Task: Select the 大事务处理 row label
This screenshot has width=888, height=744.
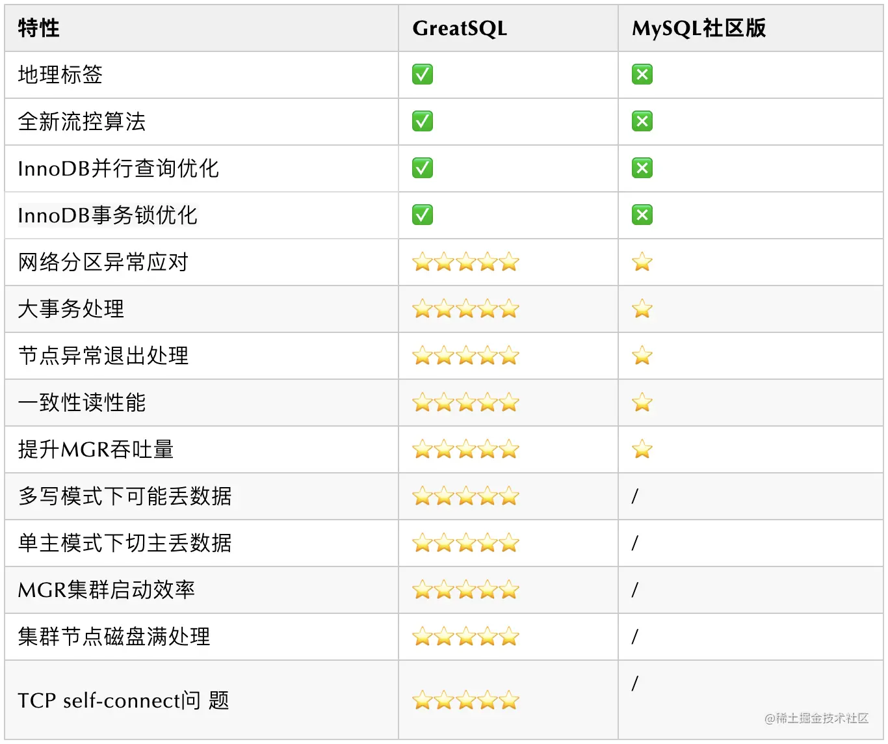Action: [71, 309]
